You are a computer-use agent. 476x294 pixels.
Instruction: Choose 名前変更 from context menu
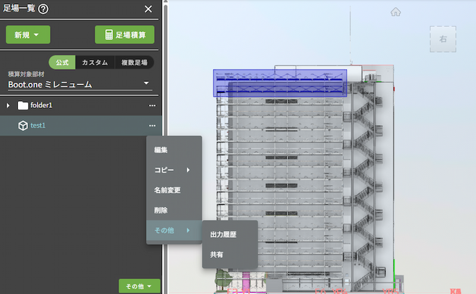(x=167, y=190)
